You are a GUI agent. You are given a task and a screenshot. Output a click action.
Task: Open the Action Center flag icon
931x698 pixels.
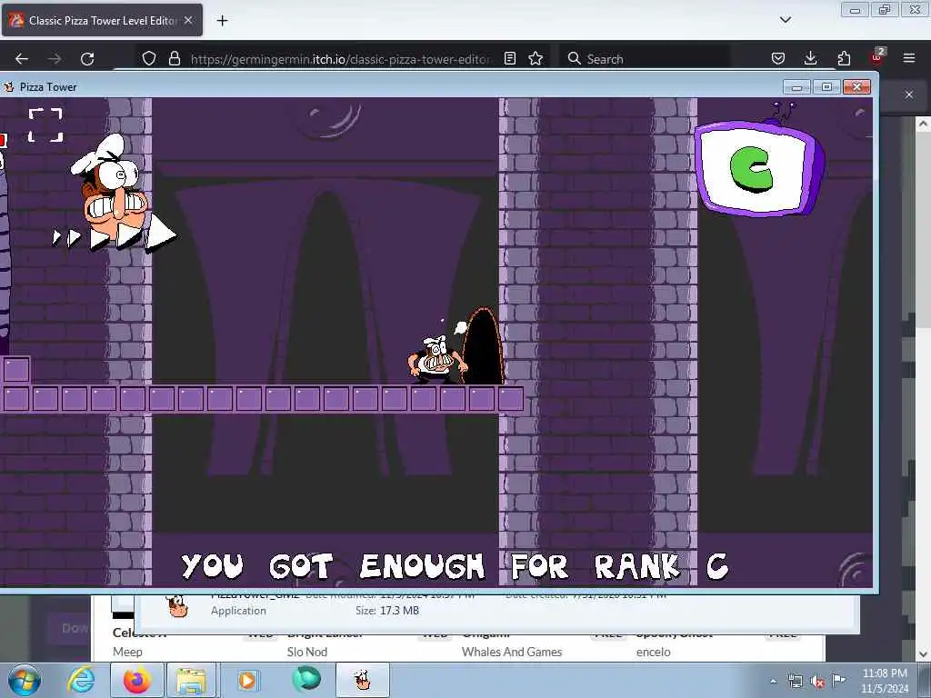click(838, 681)
